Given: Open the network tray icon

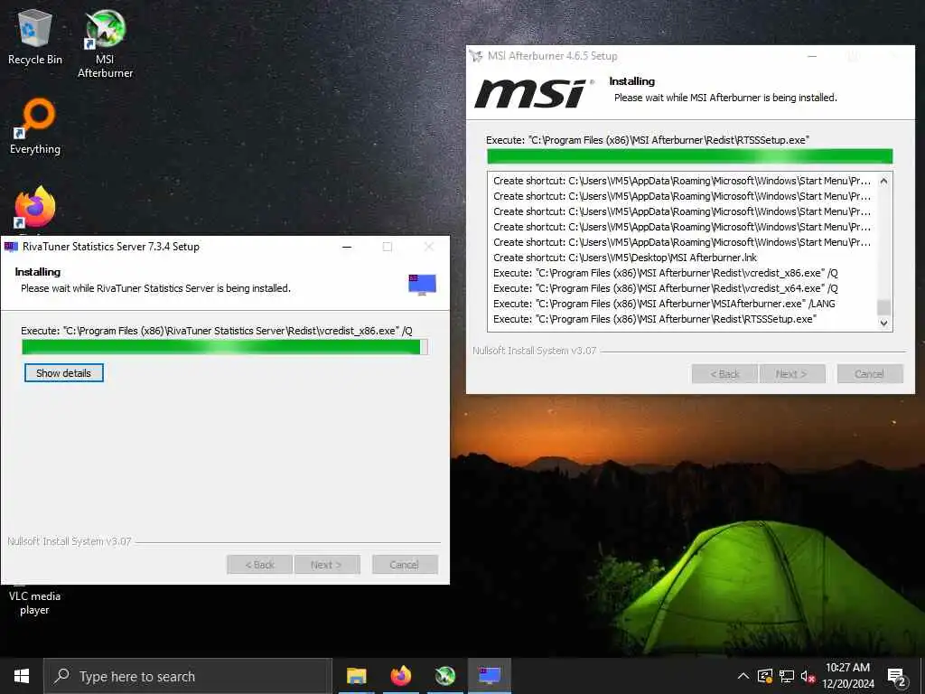Looking at the screenshot, I should tap(787, 676).
